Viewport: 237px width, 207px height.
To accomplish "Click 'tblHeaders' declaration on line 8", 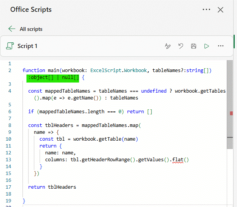I will pos(59,125).
